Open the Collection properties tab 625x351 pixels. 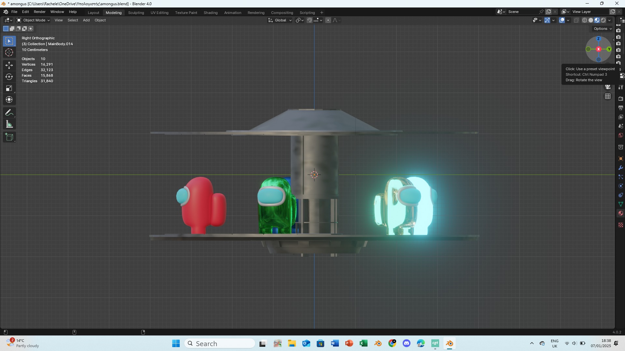click(621, 147)
